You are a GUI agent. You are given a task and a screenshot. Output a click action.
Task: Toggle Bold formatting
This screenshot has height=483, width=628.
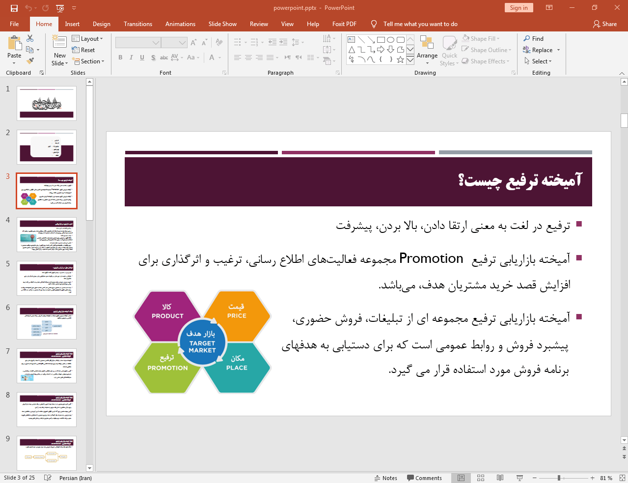[120, 57]
